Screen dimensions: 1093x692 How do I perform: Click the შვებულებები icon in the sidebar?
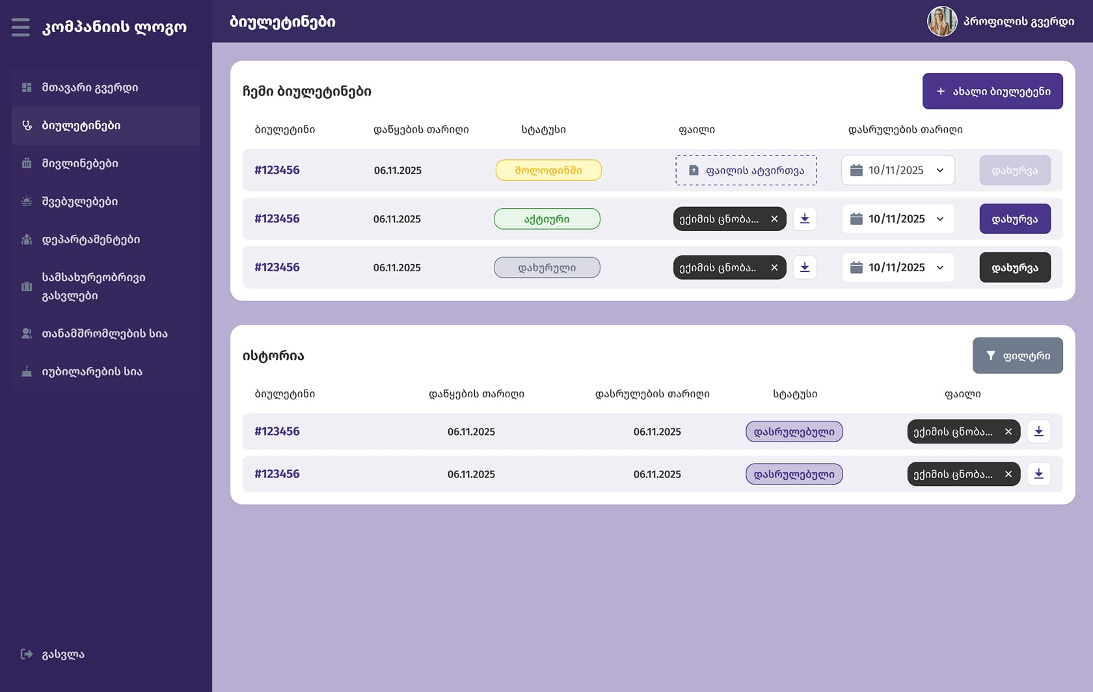(27, 202)
